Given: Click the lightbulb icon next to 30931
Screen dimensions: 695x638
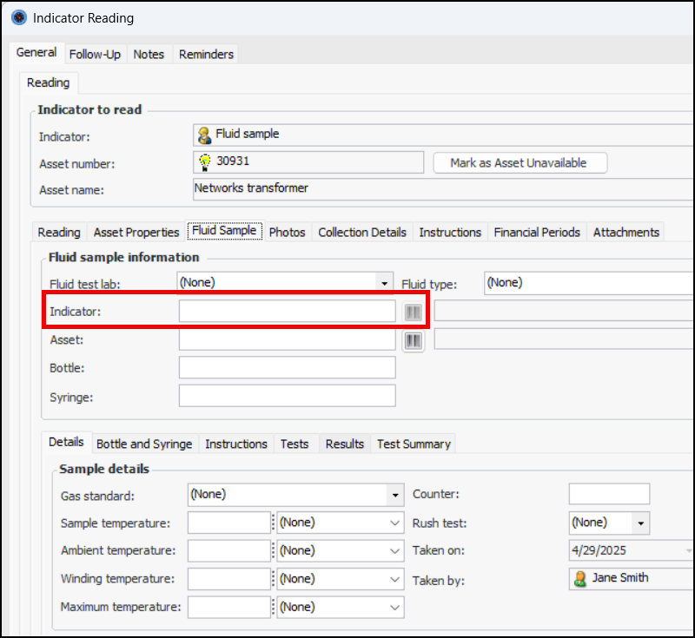Looking at the screenshot, I should (x=204, y=161).
